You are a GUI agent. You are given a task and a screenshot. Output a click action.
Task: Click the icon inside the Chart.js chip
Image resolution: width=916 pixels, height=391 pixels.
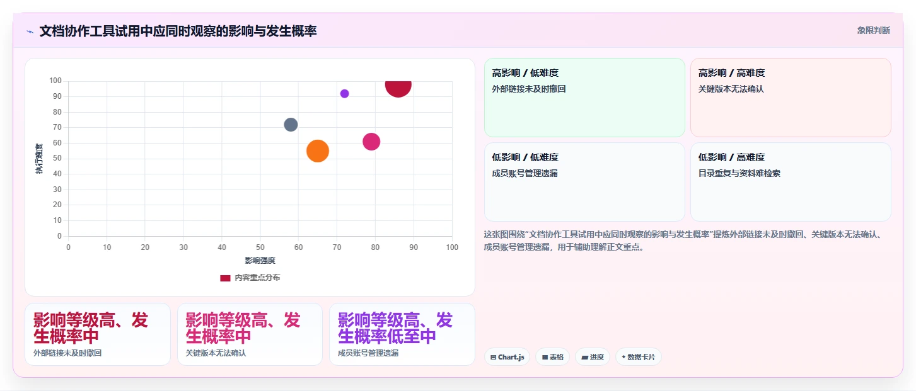493,357
